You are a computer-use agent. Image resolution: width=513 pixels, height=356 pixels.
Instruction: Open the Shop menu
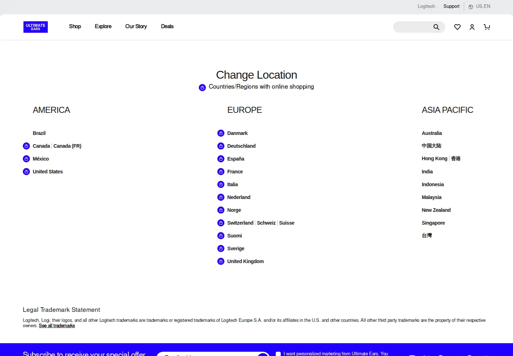tap(75, 26)
